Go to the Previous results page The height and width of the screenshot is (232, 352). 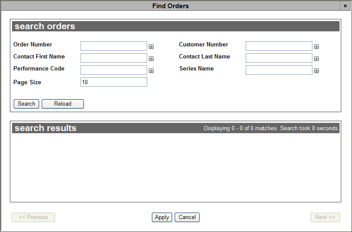[x=33, y=217]
